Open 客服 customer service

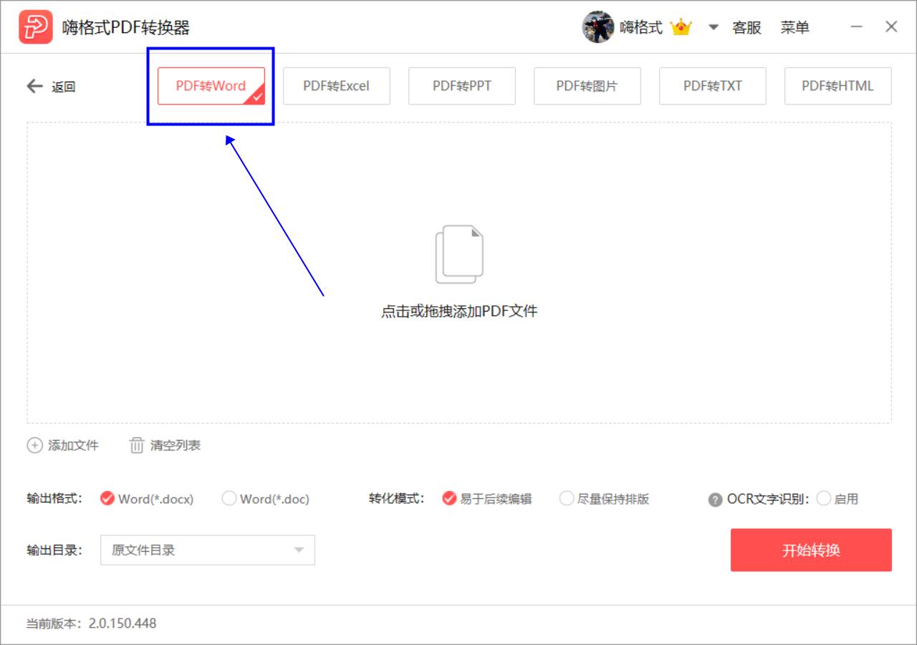tap(746, 27)
